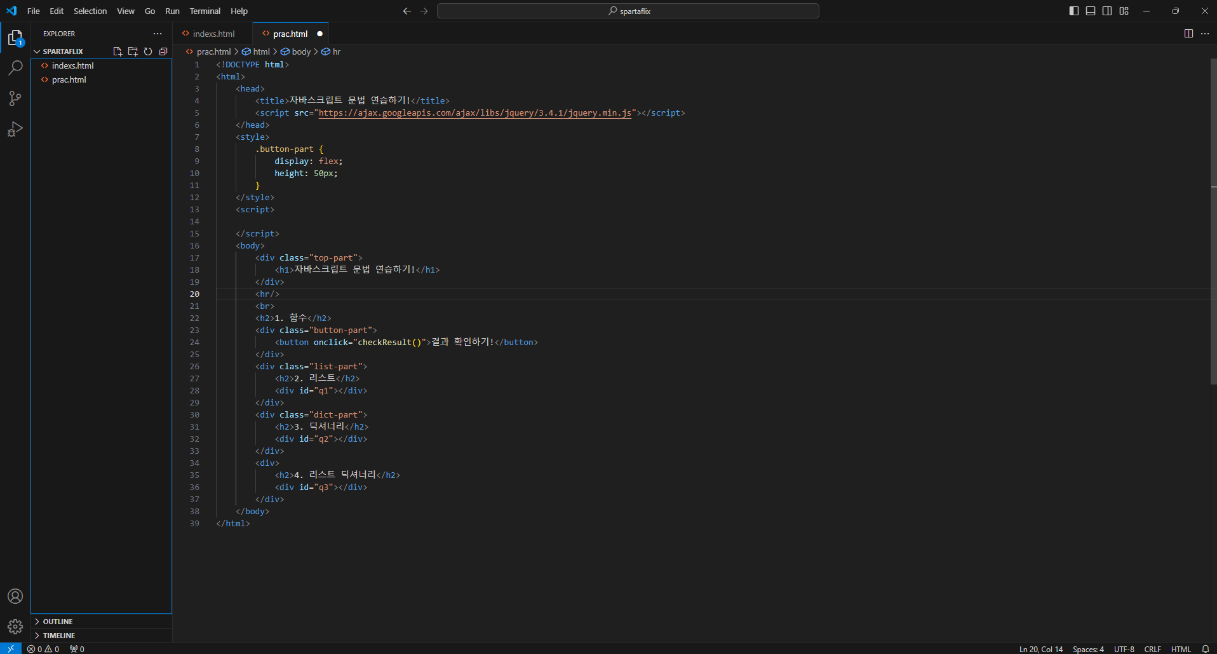Click line number 5 in the gutter

click(x=197, y=112)
